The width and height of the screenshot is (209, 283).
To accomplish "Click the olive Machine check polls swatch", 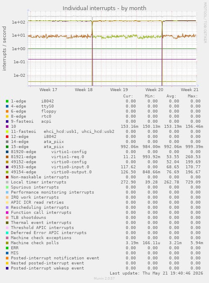I will [x=7, y=243].
